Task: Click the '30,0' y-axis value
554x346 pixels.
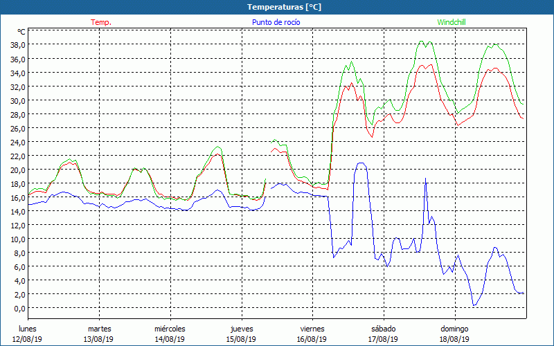Action: point(19,100)
